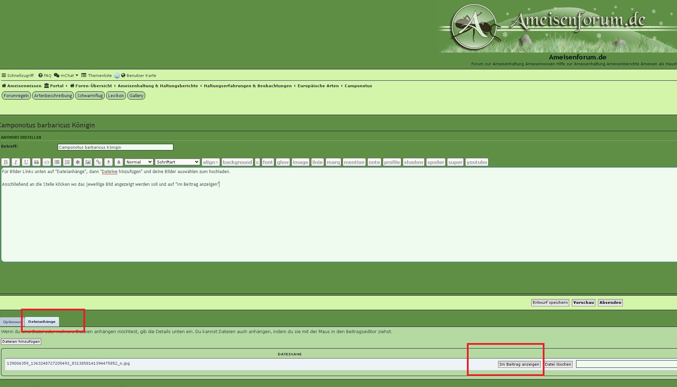Expand the mChat menu
The image size is (677, 387).
pyautogui.click(x=67, y=76)
